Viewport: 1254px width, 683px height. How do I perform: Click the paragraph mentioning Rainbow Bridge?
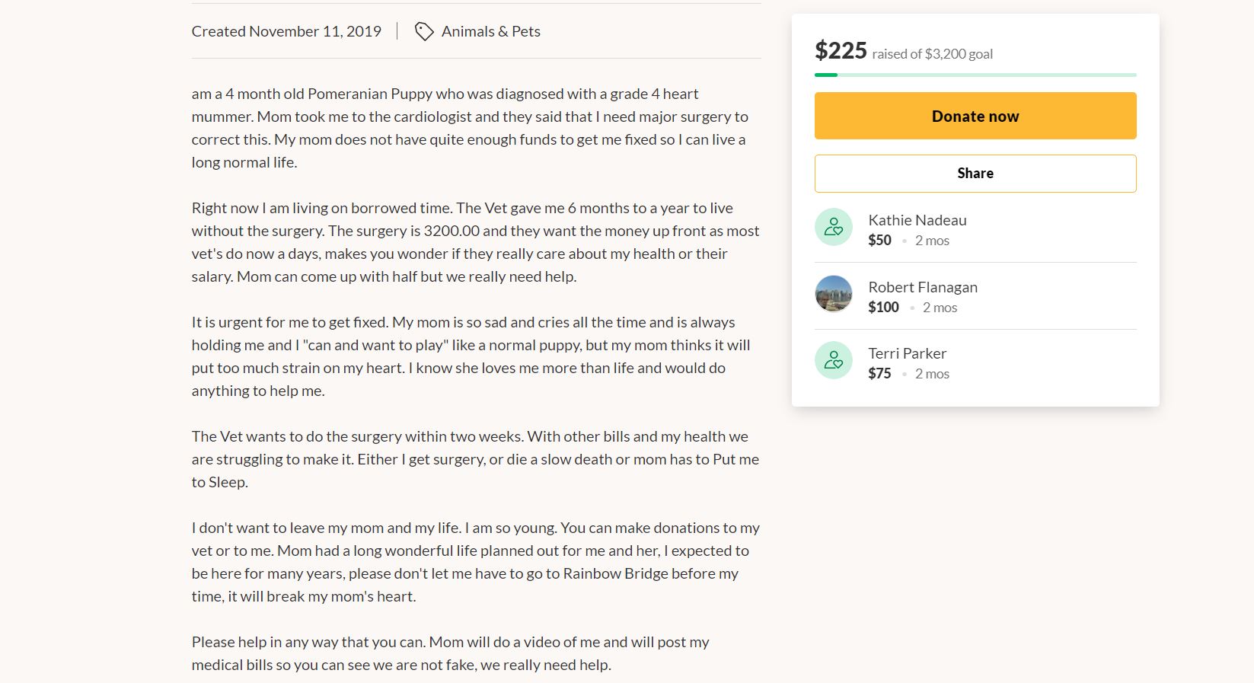[x=476, y=562]
